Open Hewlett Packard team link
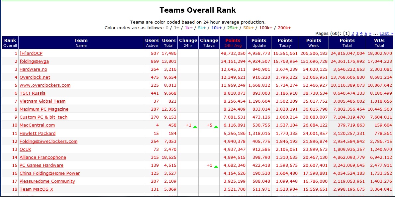 pos(37,133)
